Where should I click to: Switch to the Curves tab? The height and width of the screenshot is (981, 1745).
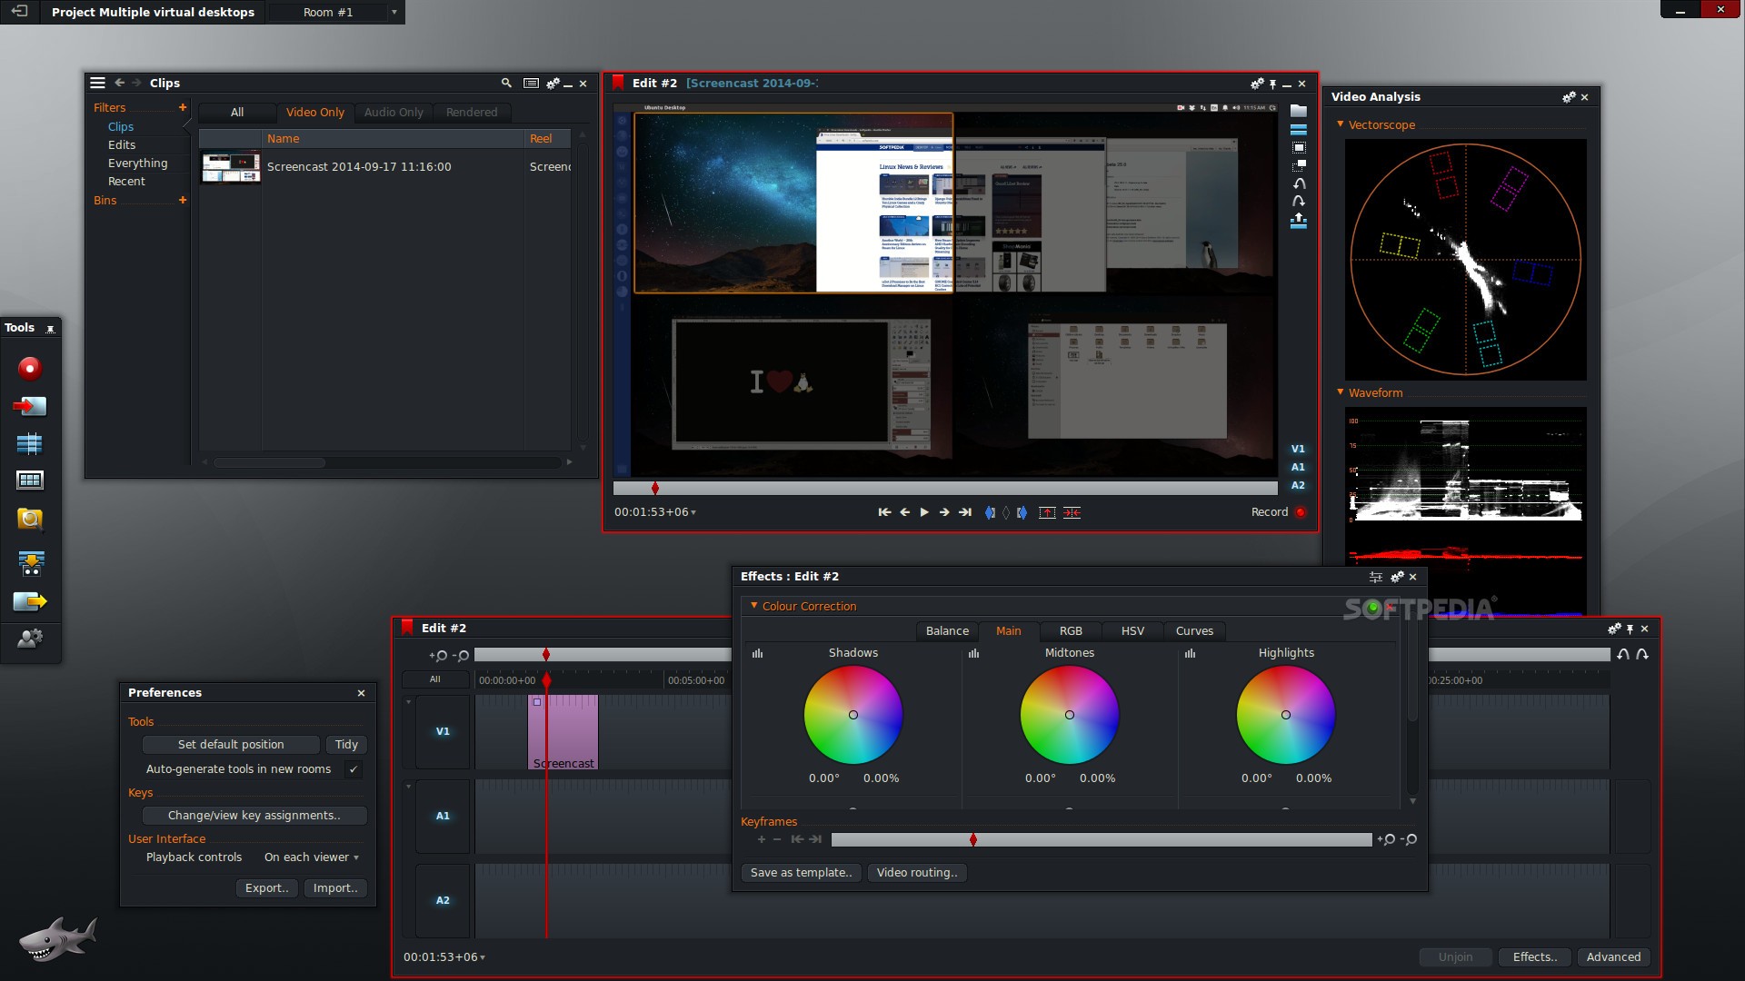point(1193,631)
